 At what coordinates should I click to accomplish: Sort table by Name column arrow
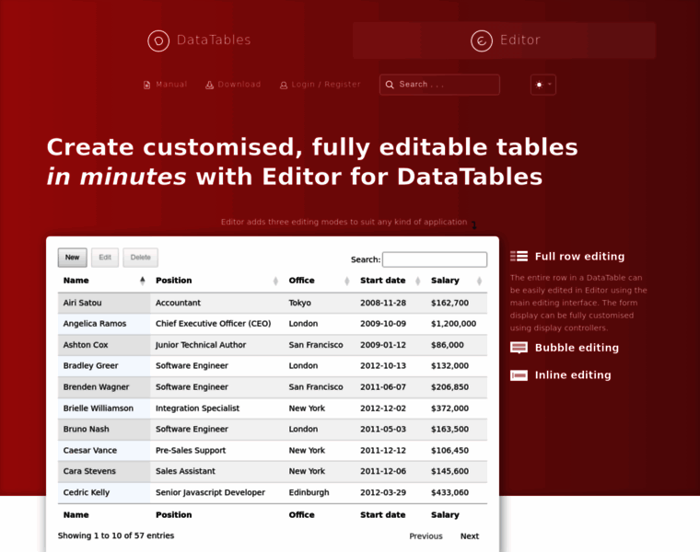pyautogui.click(x=143, y=281)
